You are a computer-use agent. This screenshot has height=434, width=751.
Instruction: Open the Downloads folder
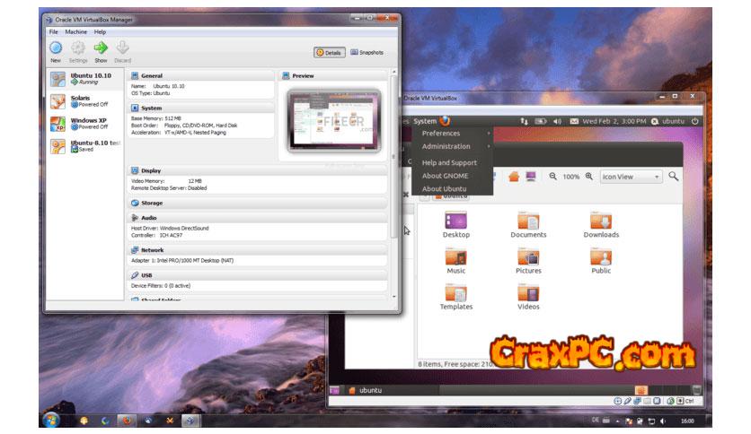click(x=601, y=225)
